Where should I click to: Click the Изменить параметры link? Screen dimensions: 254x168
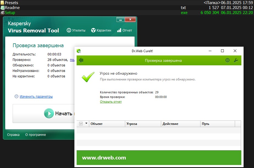[x=36, y=97]
